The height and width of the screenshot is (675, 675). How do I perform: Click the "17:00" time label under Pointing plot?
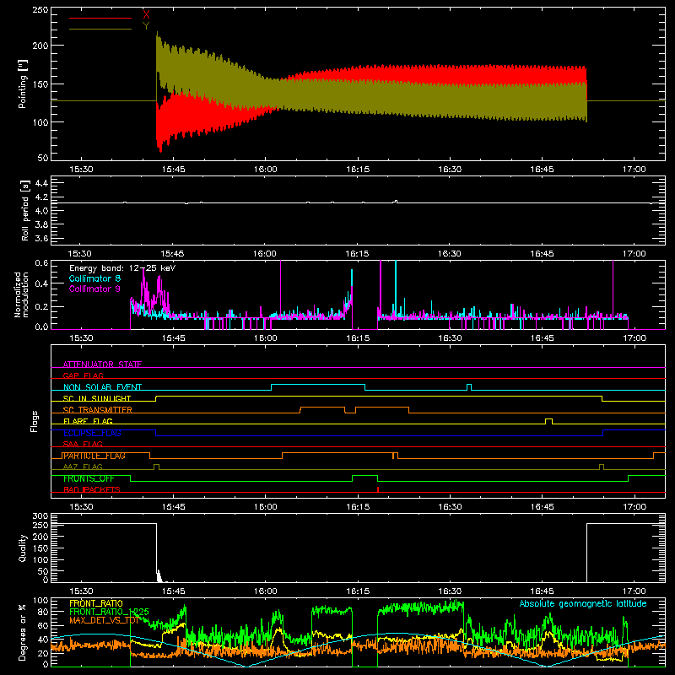pos(634,170)
